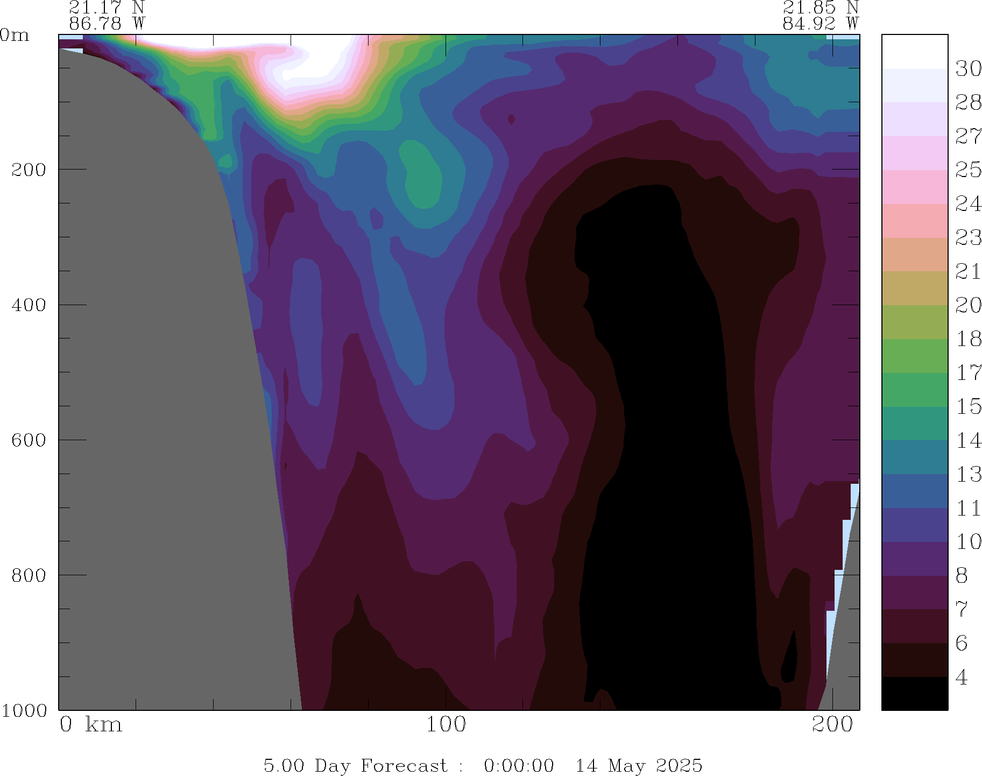This screenshot has width=982, height=776.
Task: Click colorbar label '18'
Action: 969,339
